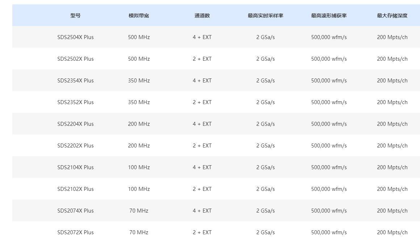Select the SDS2072X Plus model cell
The height and width of the screenshot is (248, 420).
tap(75, 232)
